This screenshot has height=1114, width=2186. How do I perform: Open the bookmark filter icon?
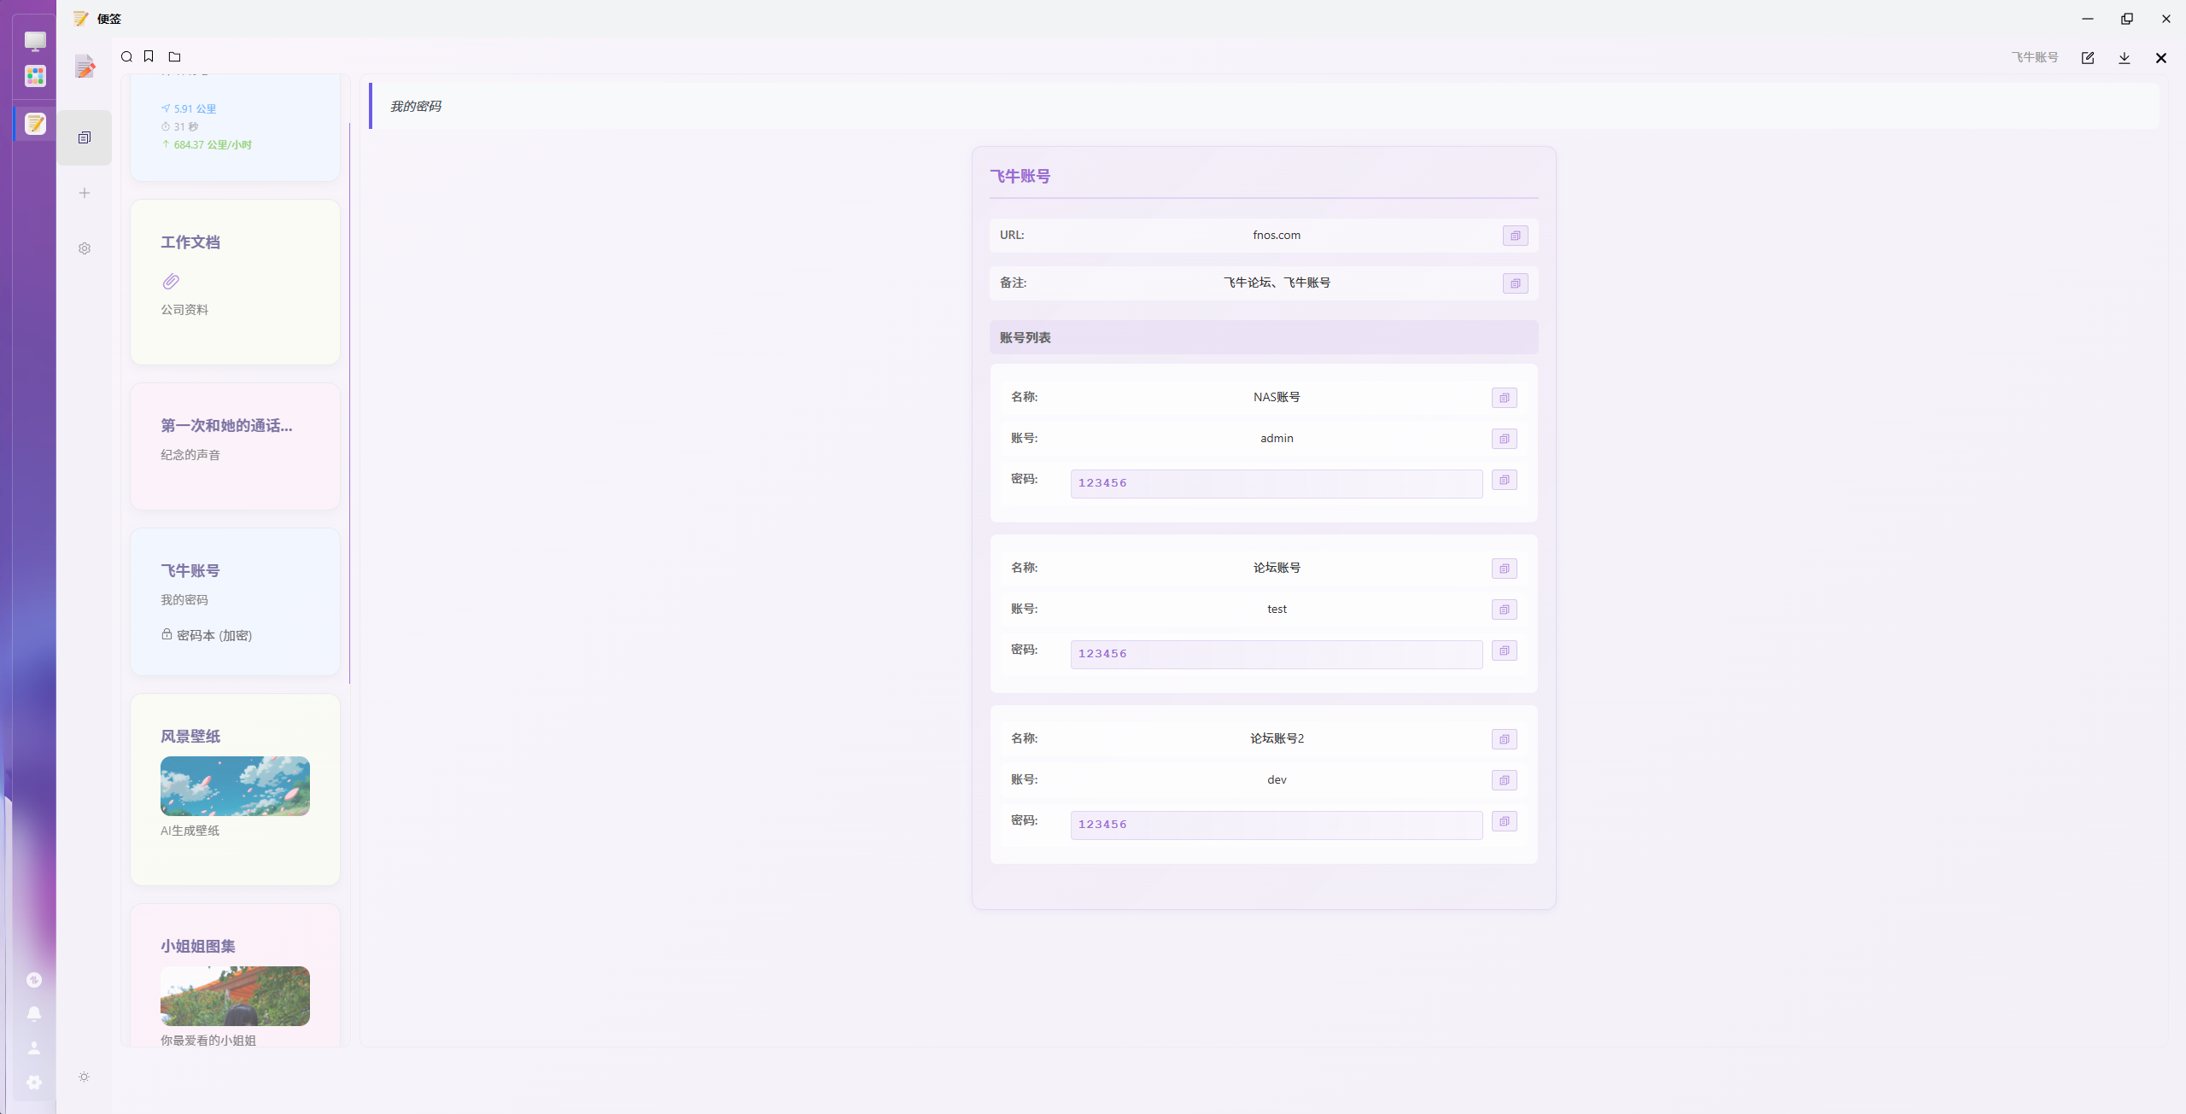[149, 56]
